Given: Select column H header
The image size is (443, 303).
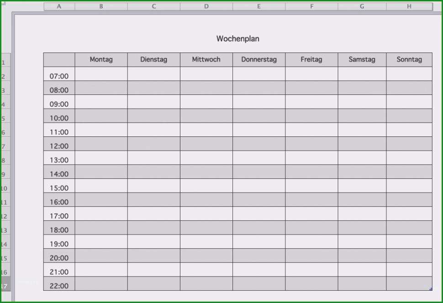Looking at the screenshot, I should [409, 6].
